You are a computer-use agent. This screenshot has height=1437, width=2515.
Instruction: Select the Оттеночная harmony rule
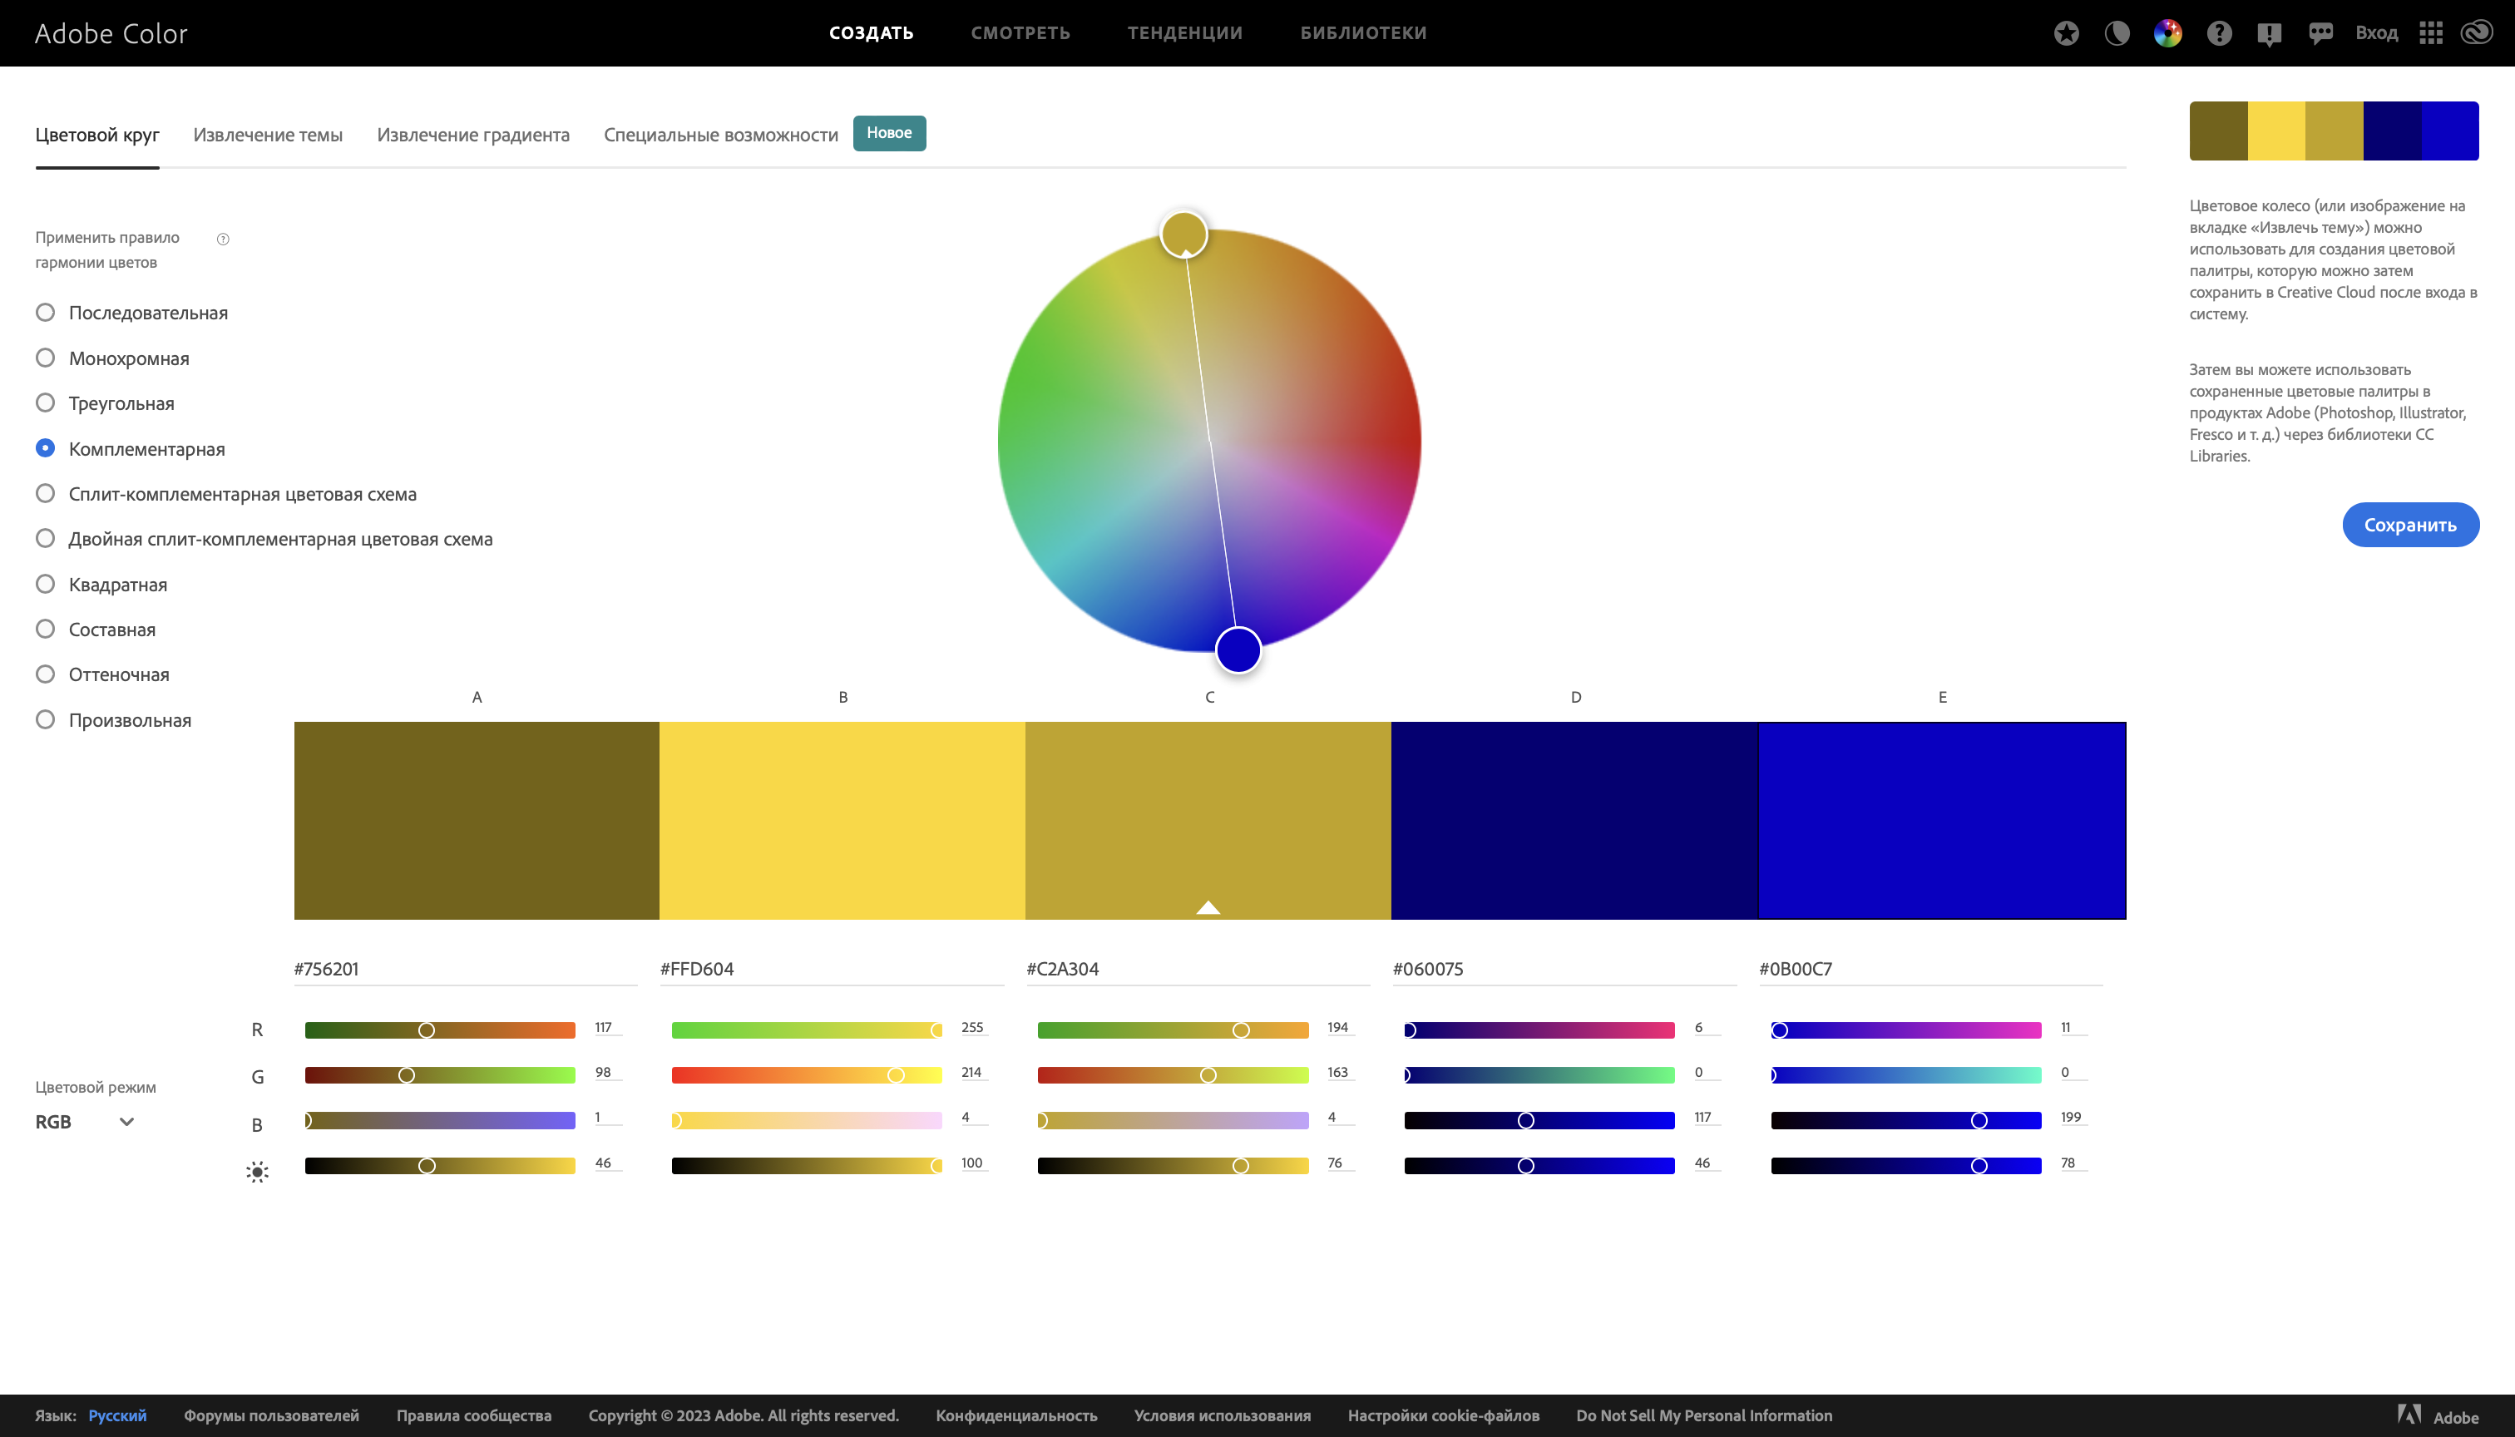click(102, 674)
